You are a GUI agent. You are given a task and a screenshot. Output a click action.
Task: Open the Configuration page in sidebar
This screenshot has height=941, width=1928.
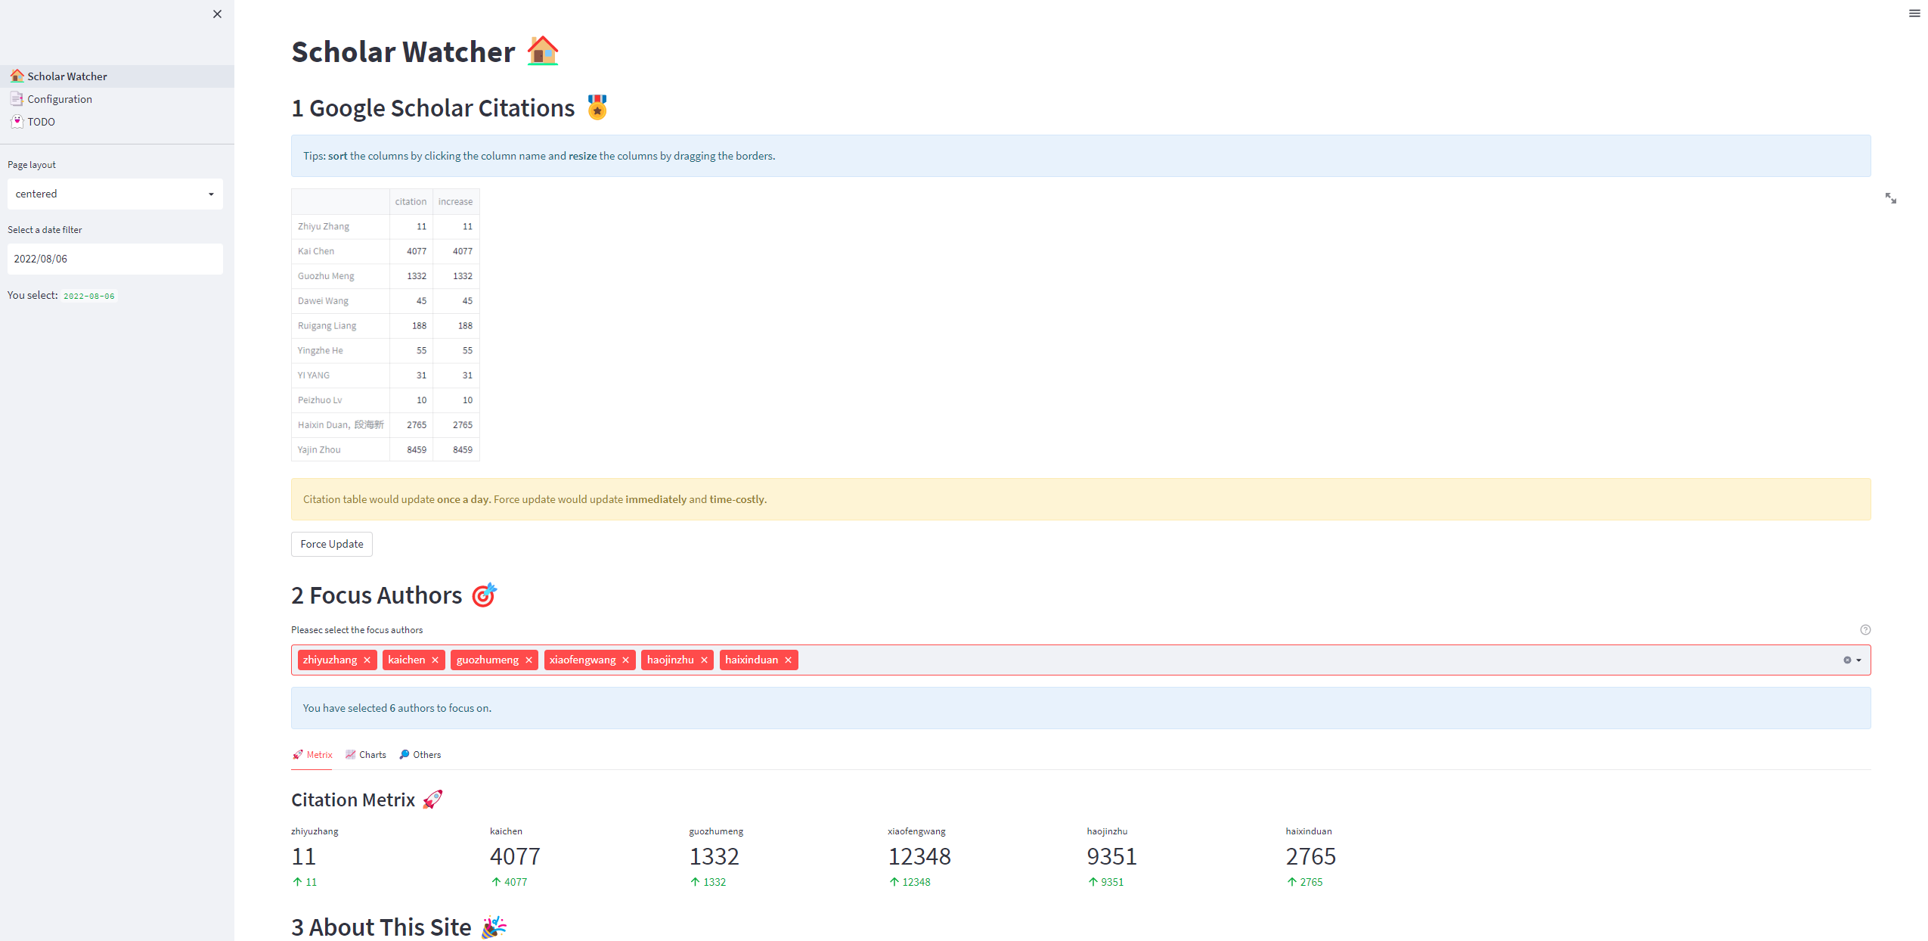click(x=60, y=99)
